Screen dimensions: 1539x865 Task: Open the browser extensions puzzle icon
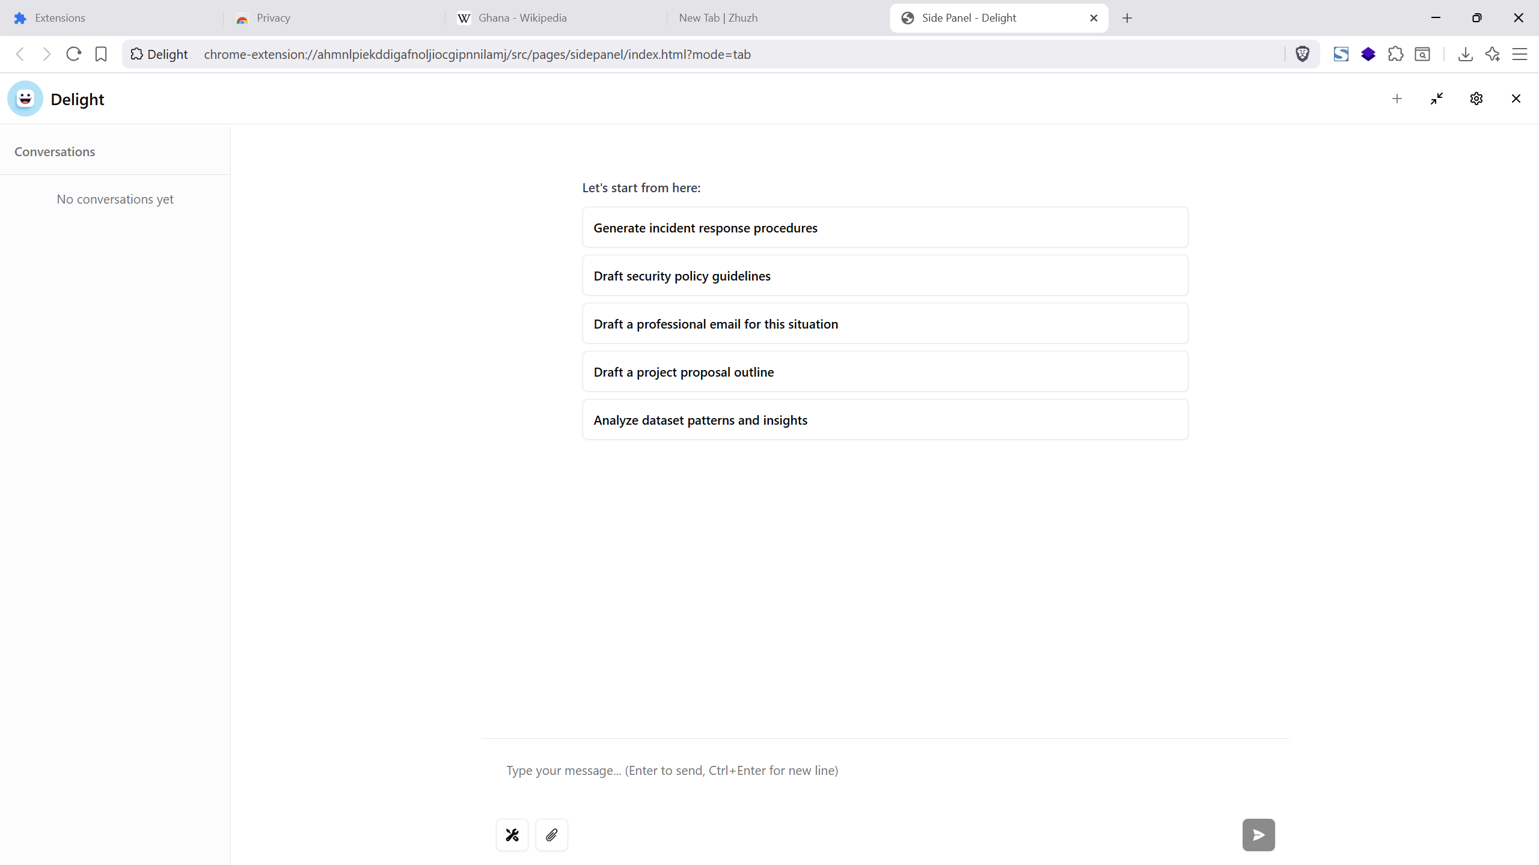point(1395,54)
